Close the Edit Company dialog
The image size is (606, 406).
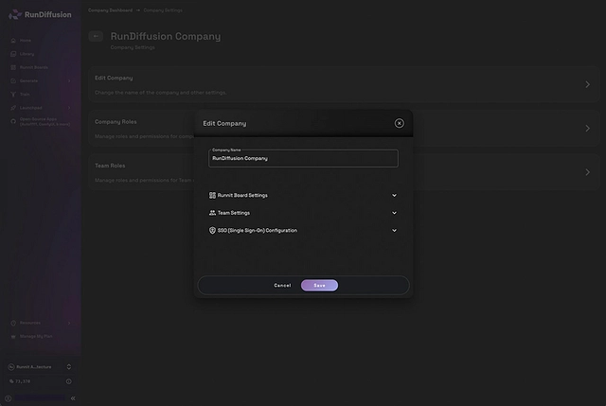point(400,123)
